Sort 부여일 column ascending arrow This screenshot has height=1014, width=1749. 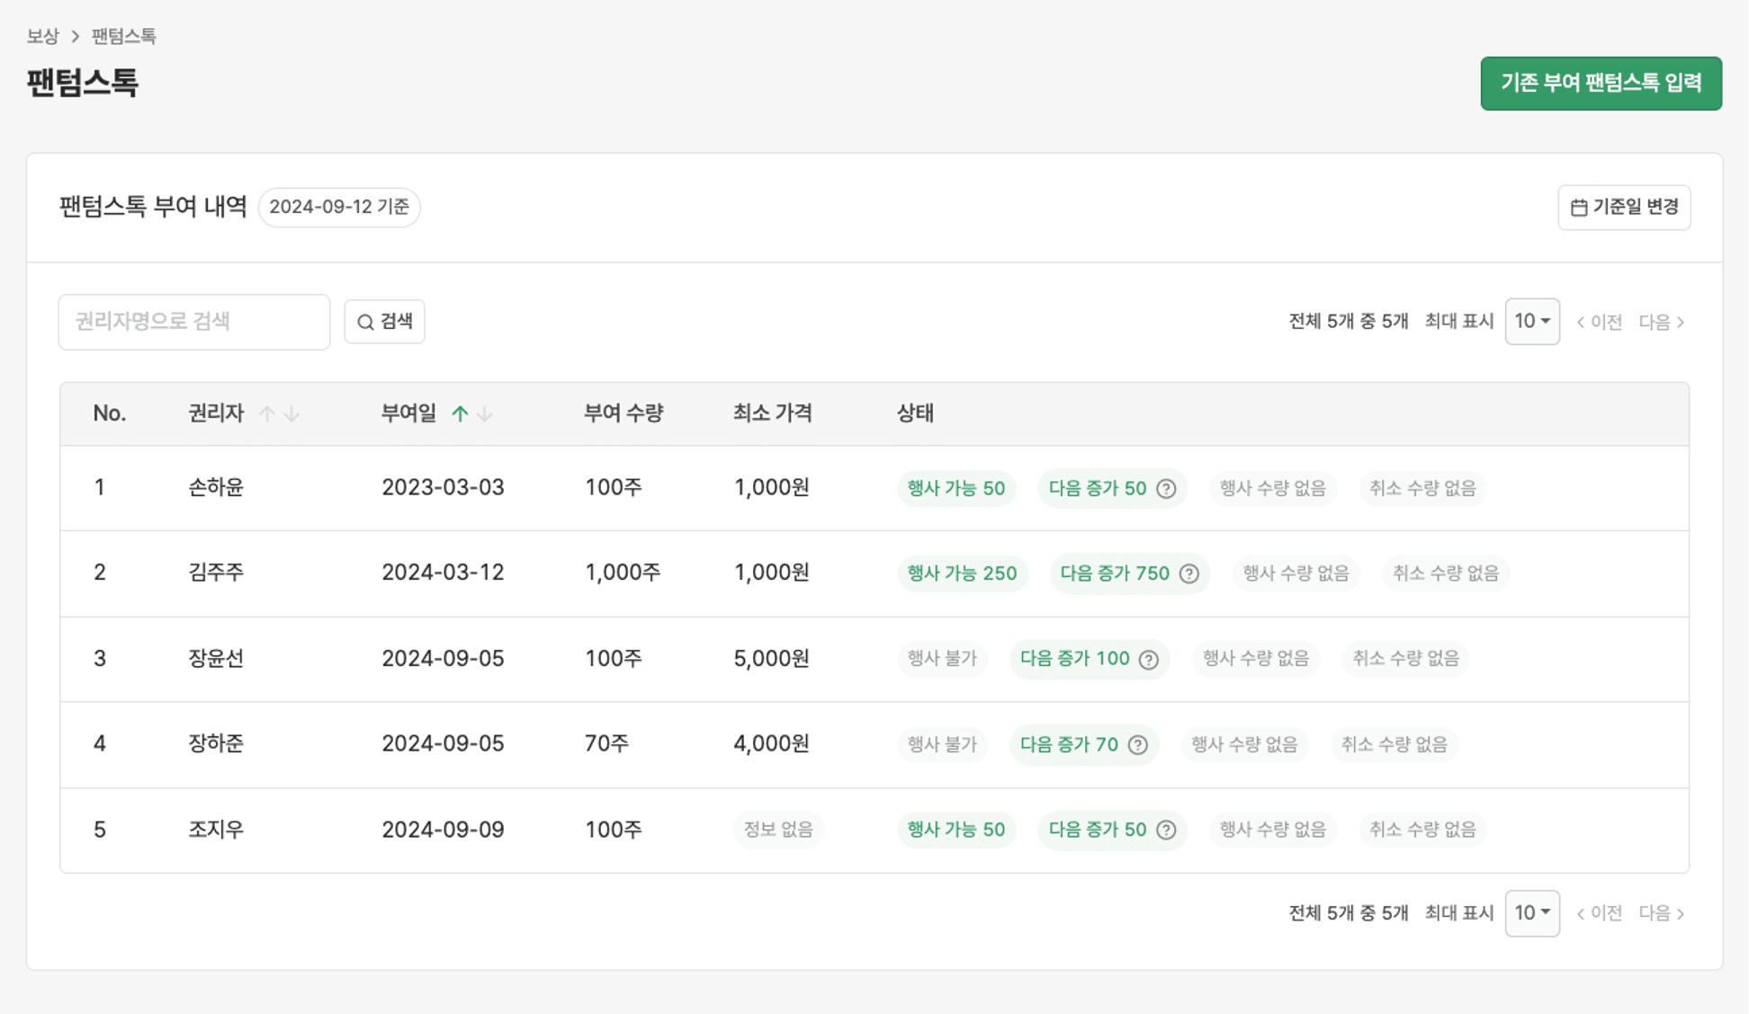(460, 414)
